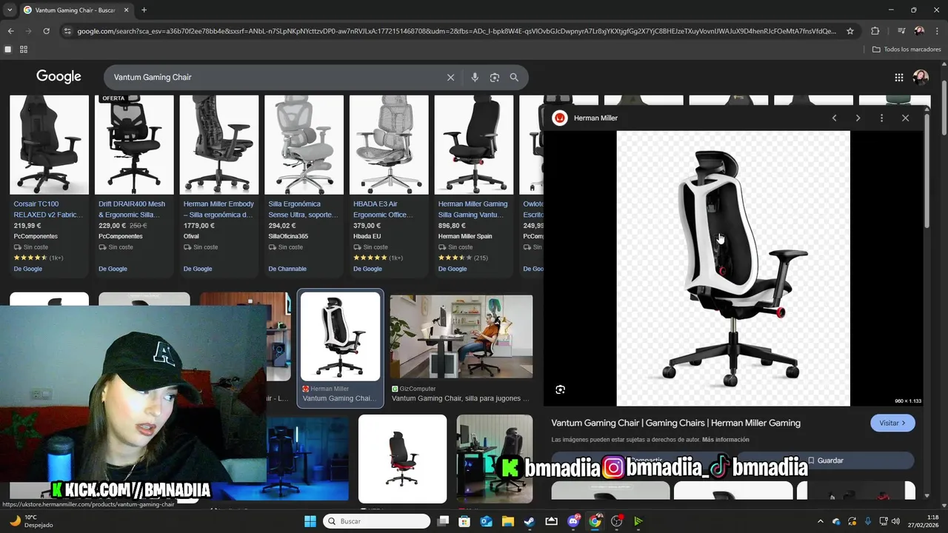Open Corsair TC100 RELAXED product card
Viewport: 948px width, 533px height.
(49, 185)
